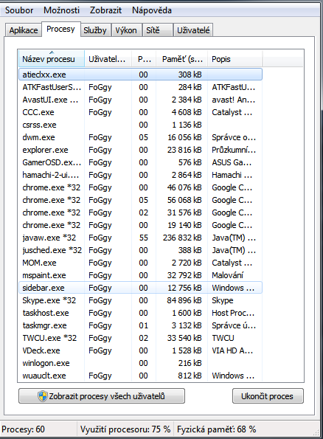The width and height of the screenshot is (323, 439).
Task: Sort by the Uživatel... column header
Action: click(x=108, y=59)
